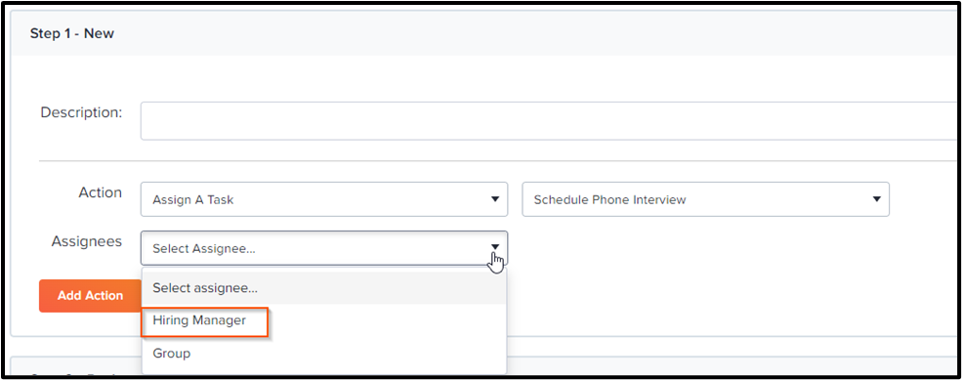Click the Action label
This screenshot has height=380, width=962.
(x=100, y=192)
